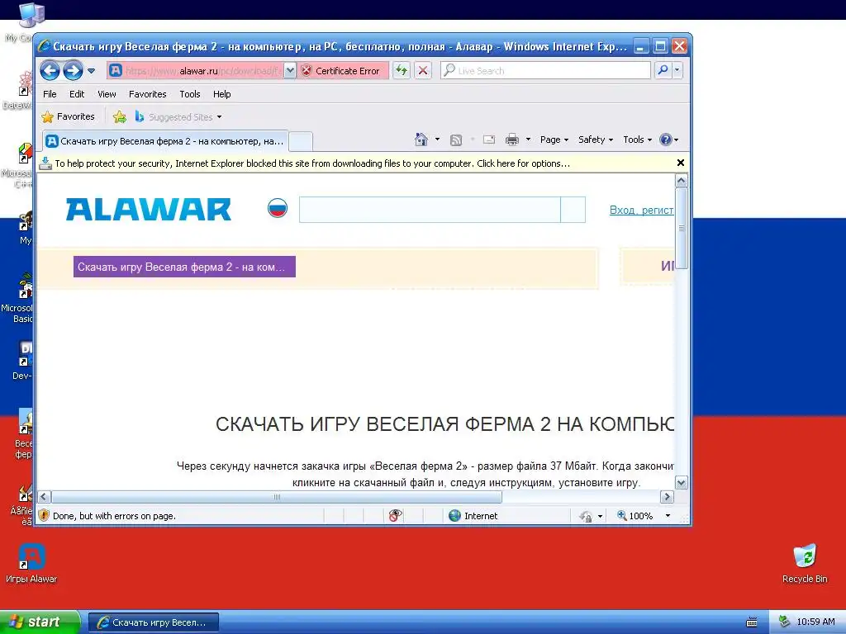Image resolution: width=846 pixels, height=634 pixels.
Task: Click the vertical scrollbar thumb
Action: pos(682,228)
